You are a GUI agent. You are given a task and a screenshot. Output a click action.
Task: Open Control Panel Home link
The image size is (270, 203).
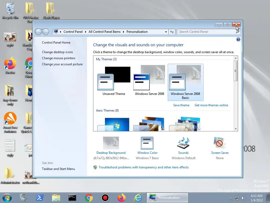click(x=56, y=43)
